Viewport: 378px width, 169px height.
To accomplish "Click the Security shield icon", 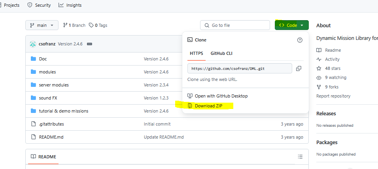I will pos(30,5).
